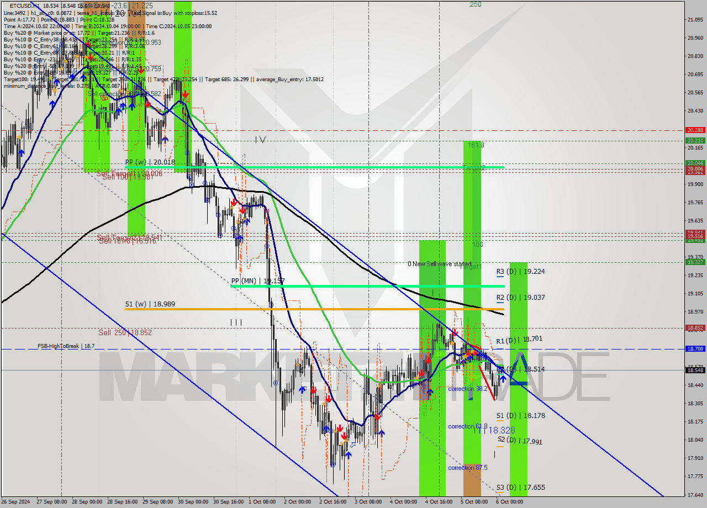Click the green PP (MN) horizontal line

367,286
